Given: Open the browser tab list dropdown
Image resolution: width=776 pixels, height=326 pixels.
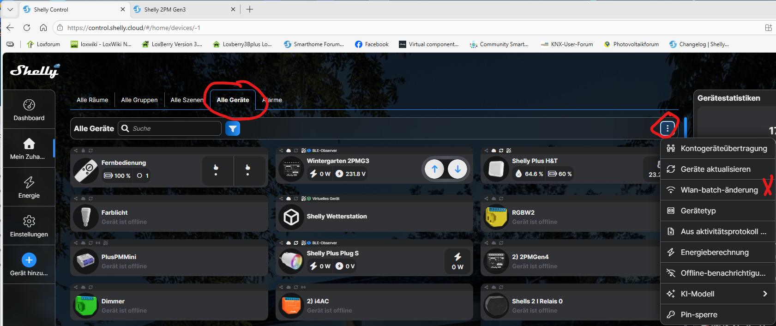Looking at the screenshot, I should click(x=10, y=9).
